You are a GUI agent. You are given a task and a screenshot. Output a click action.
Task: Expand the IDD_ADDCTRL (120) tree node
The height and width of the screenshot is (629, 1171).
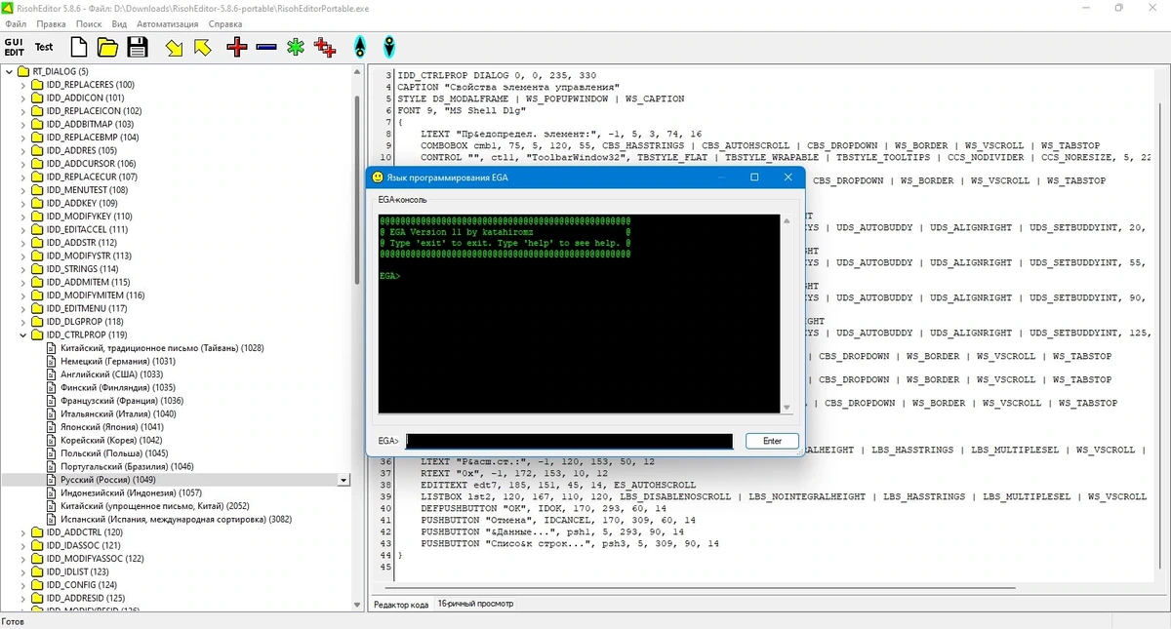click(x=23, y=532)
